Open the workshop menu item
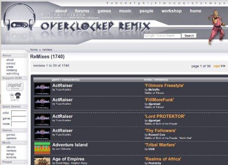 coord(172,11)
